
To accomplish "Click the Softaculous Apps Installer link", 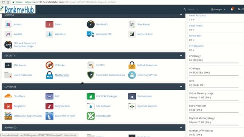I will (x=28, y=116).
